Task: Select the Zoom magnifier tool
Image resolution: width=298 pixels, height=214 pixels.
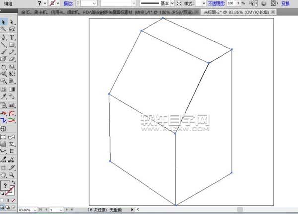Action: pyautogui.click(x=12, y=175)
